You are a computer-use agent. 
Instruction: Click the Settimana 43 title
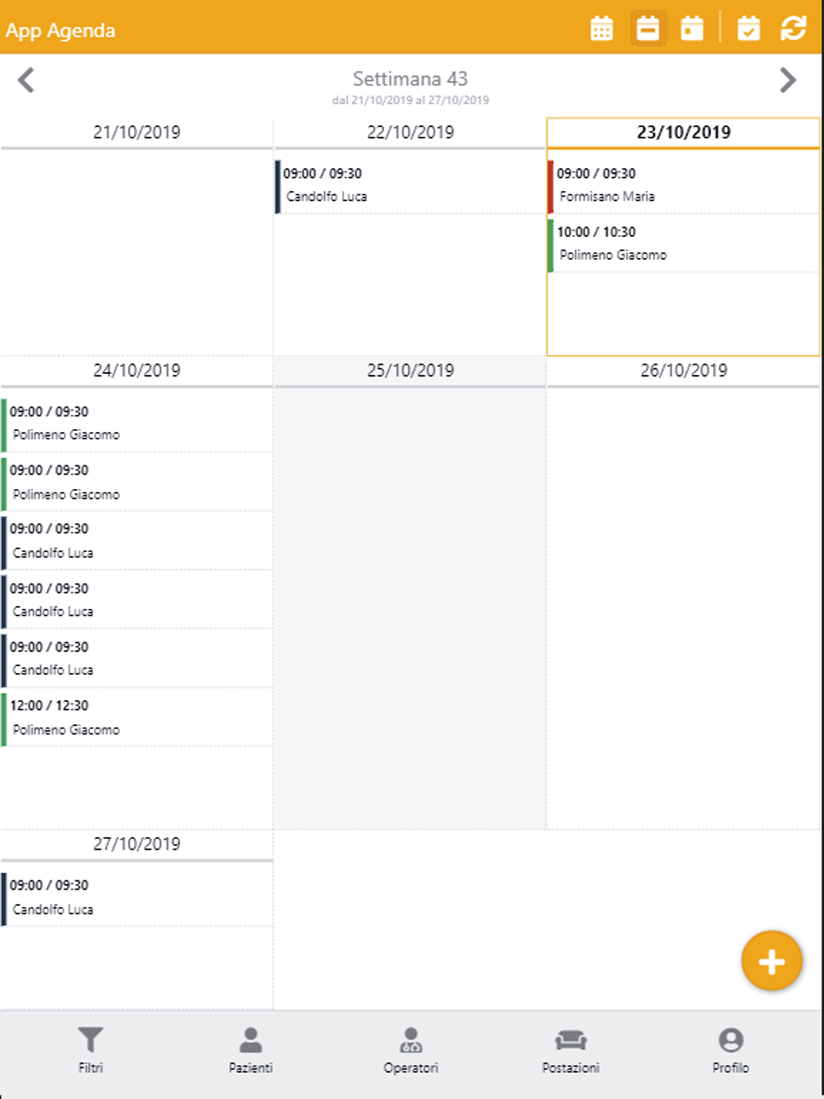[410, 78]
